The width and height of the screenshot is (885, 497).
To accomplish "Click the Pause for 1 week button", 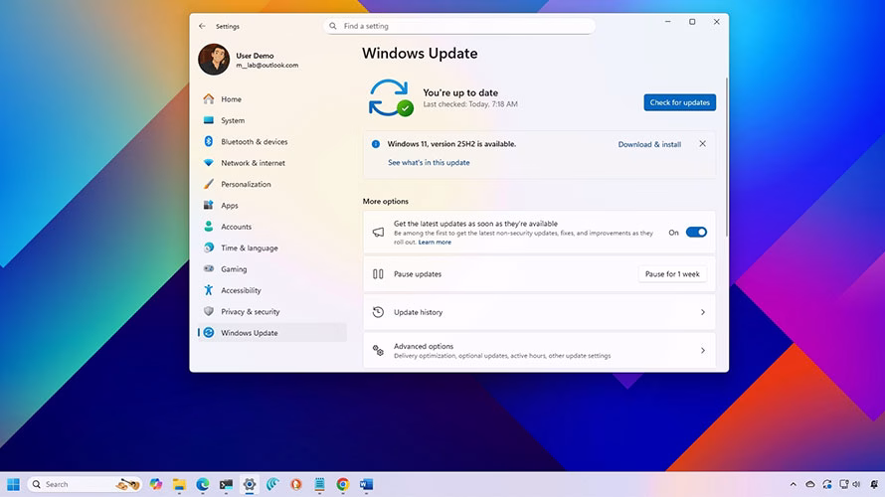I will 672,274.
